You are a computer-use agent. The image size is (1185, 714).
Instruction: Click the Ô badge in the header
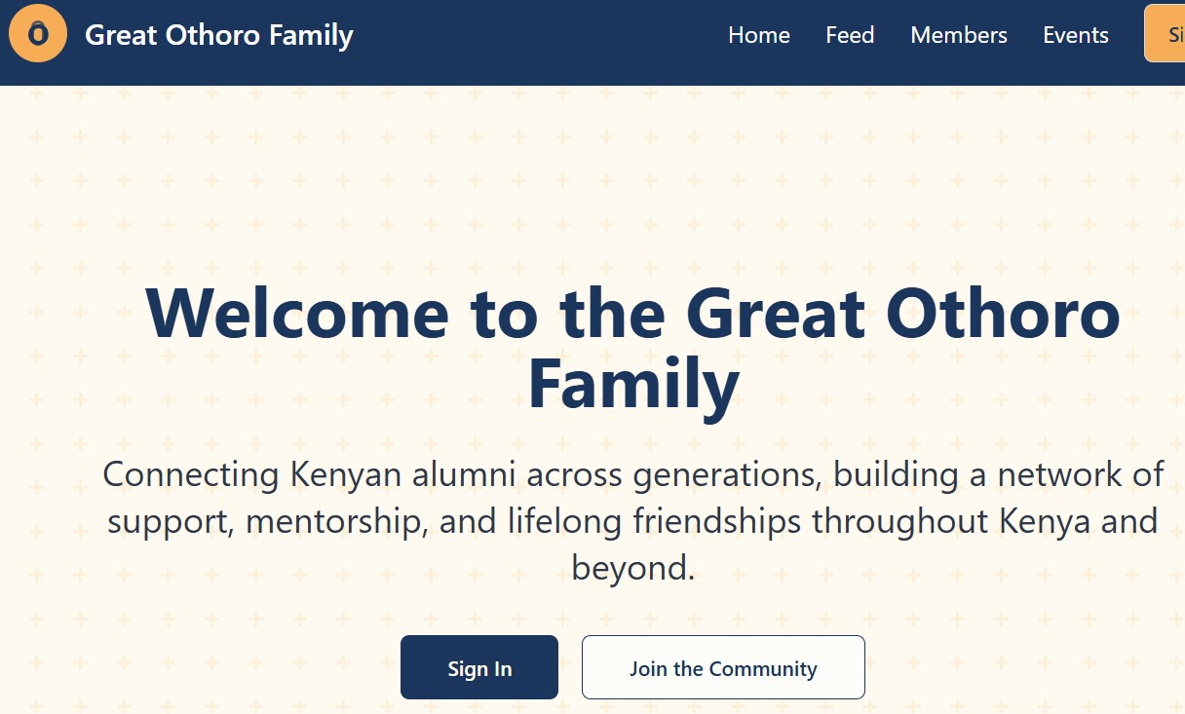(x=37, y=33)
